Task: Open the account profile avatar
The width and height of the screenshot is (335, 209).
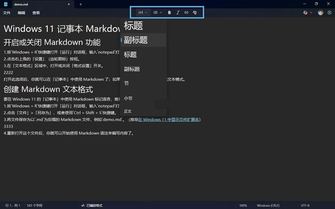Action: pos(320,13)
